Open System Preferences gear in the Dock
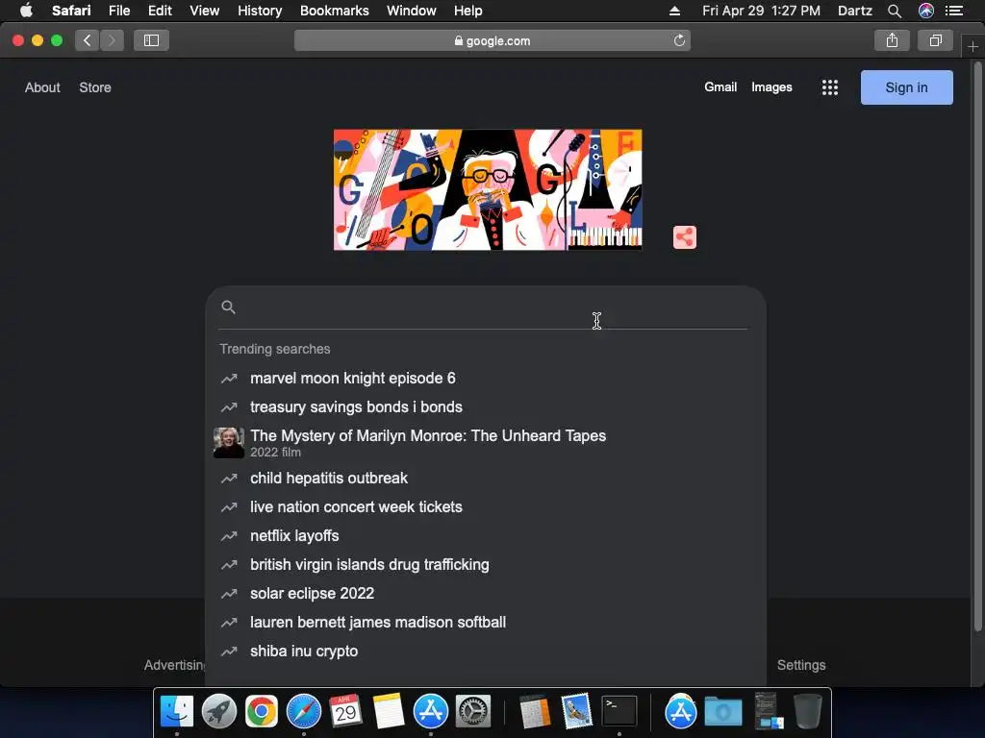Viewport: 985px width, 738px height. point(472,711)
